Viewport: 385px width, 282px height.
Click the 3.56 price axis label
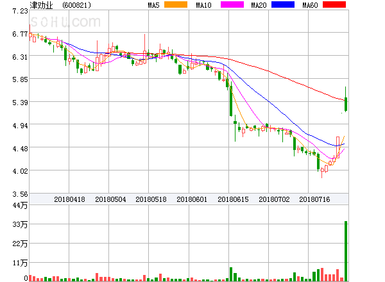coord(20,194)
